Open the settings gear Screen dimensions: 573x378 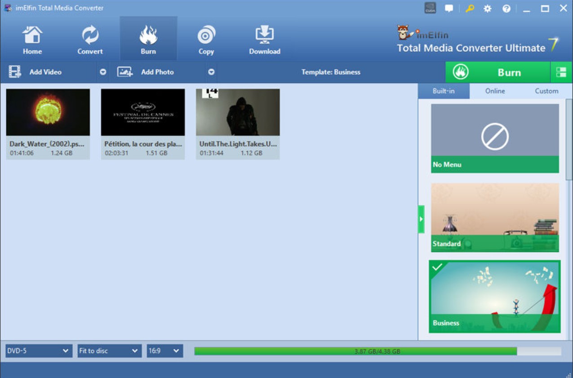click(487, 8)
